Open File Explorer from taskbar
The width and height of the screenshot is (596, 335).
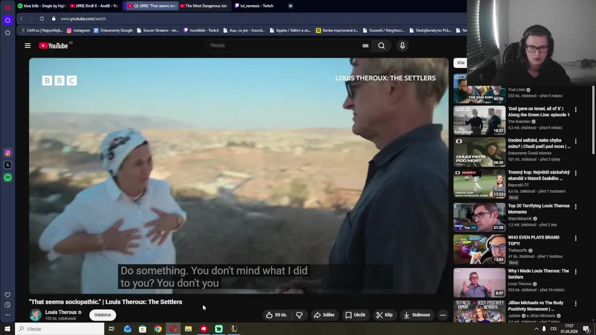tap(188, 329)
